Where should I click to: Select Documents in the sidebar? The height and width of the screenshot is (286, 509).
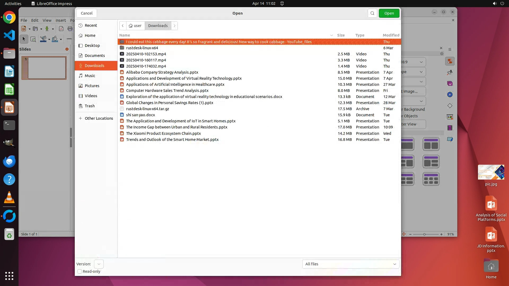pyautogui.click(x=95, y=56)
